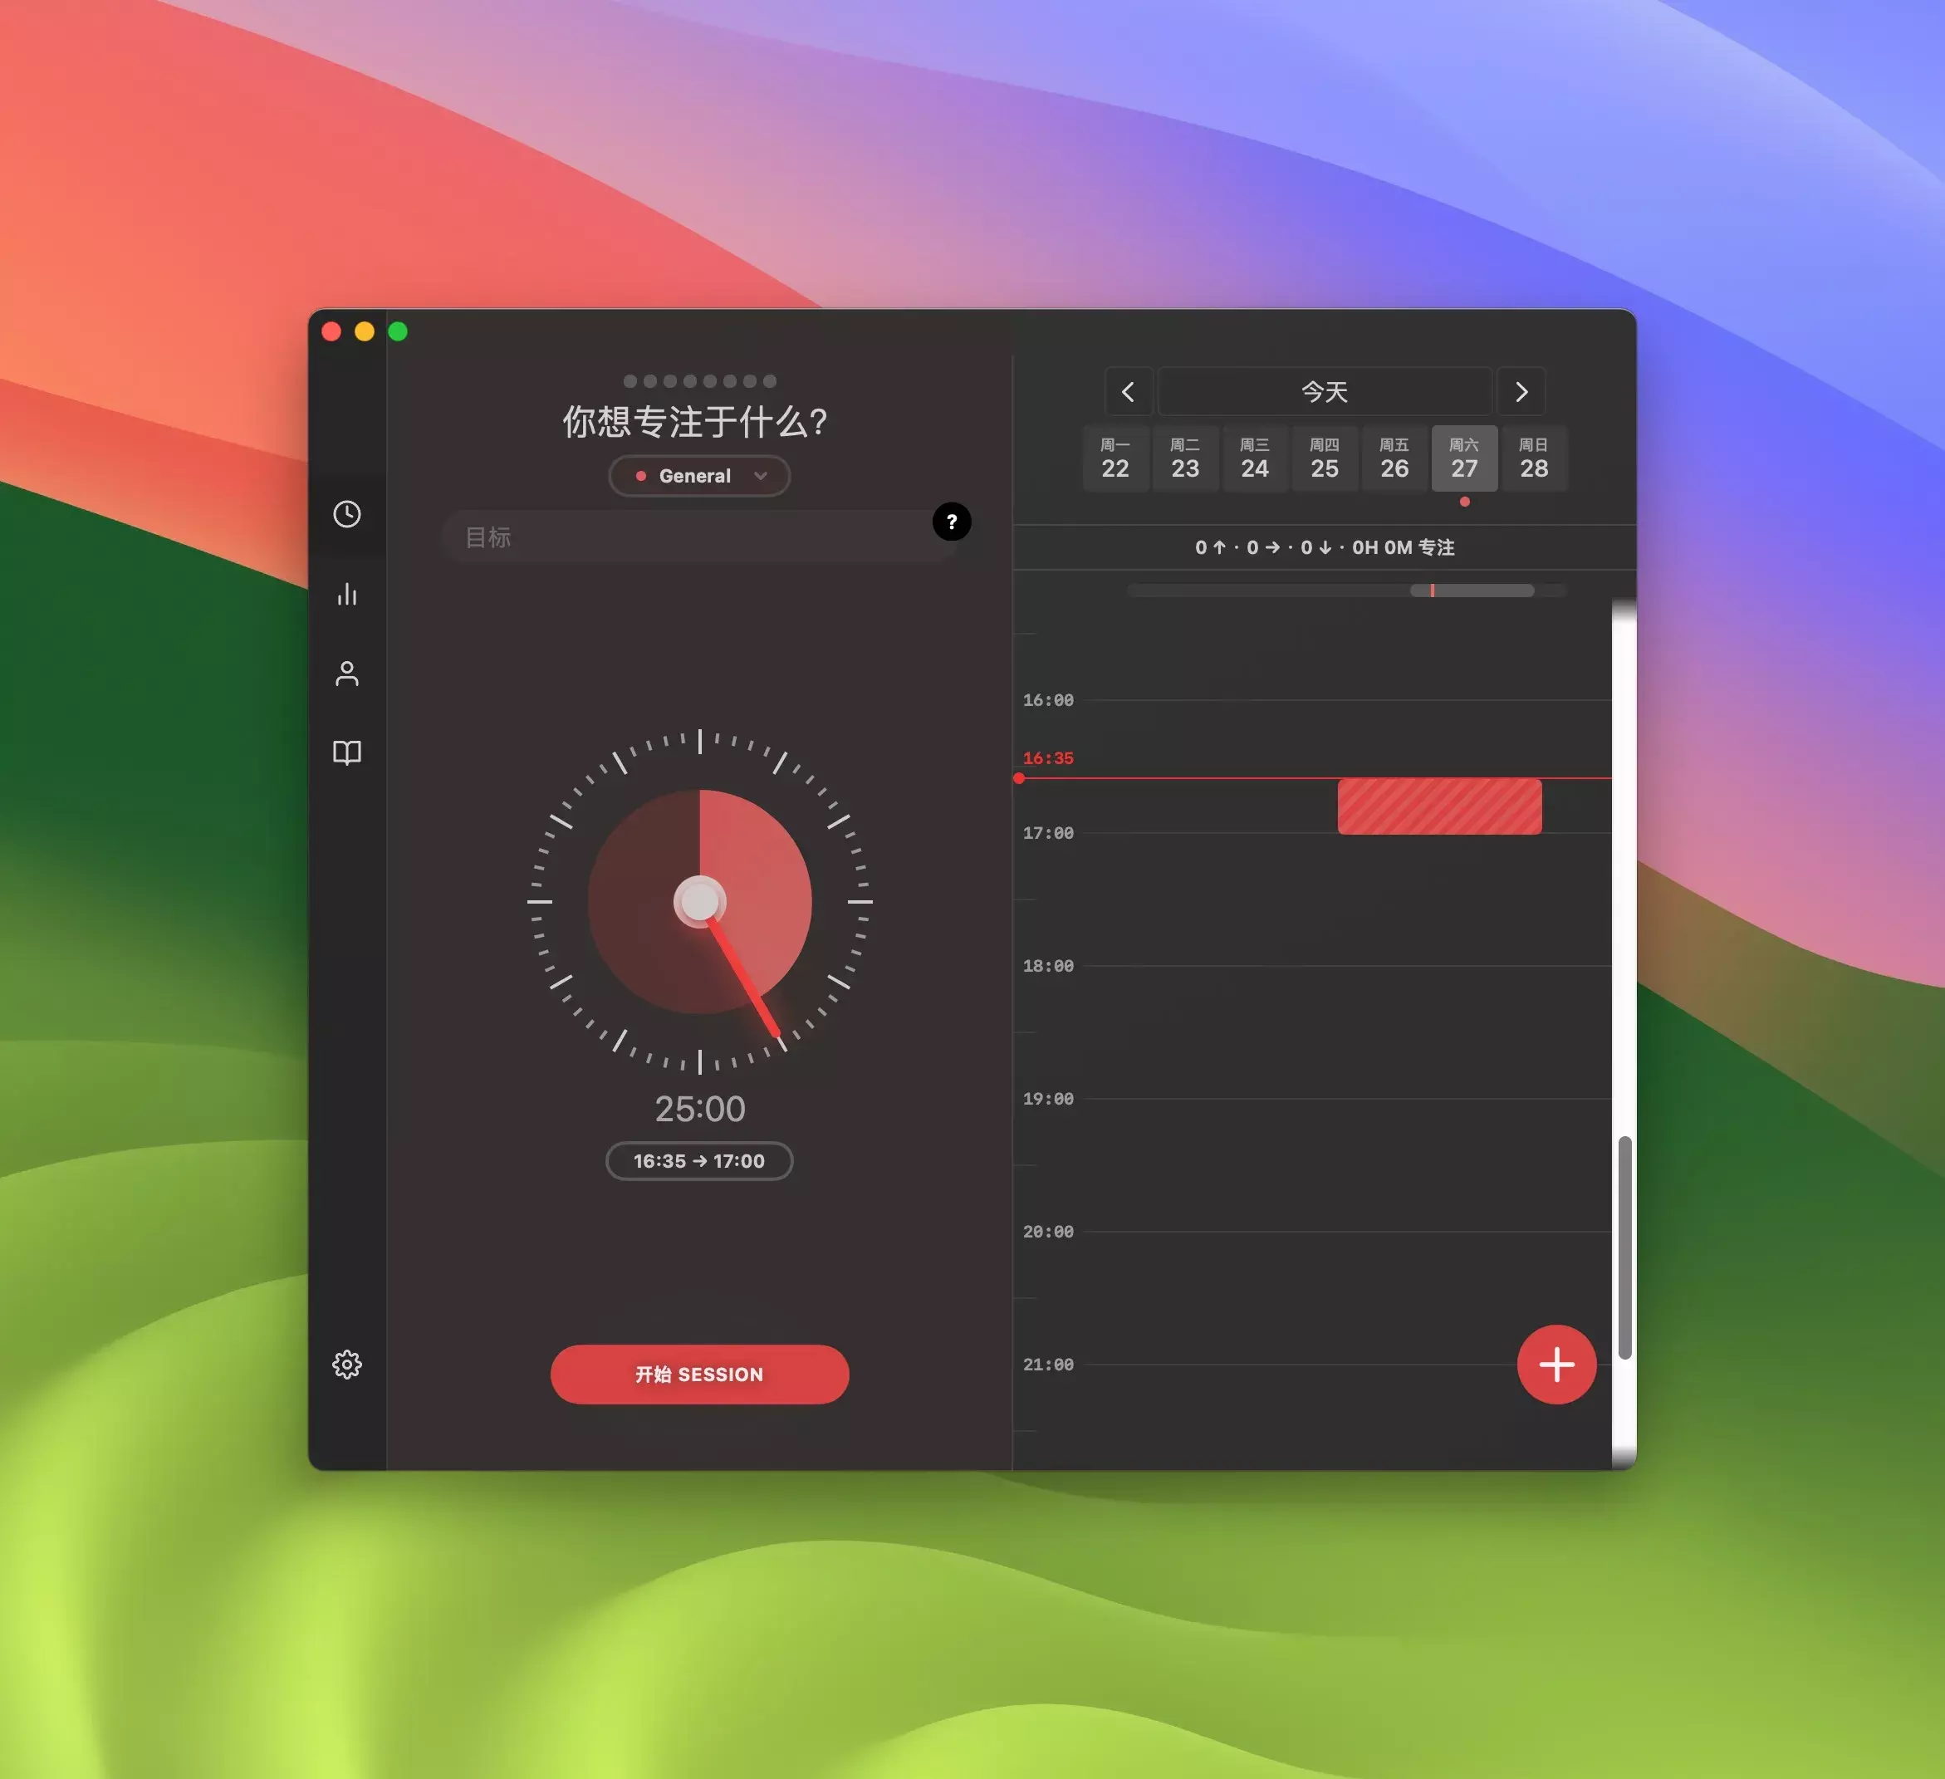
Task: Go to previous week with left chevron
Action: click(x=1128, y=392)
